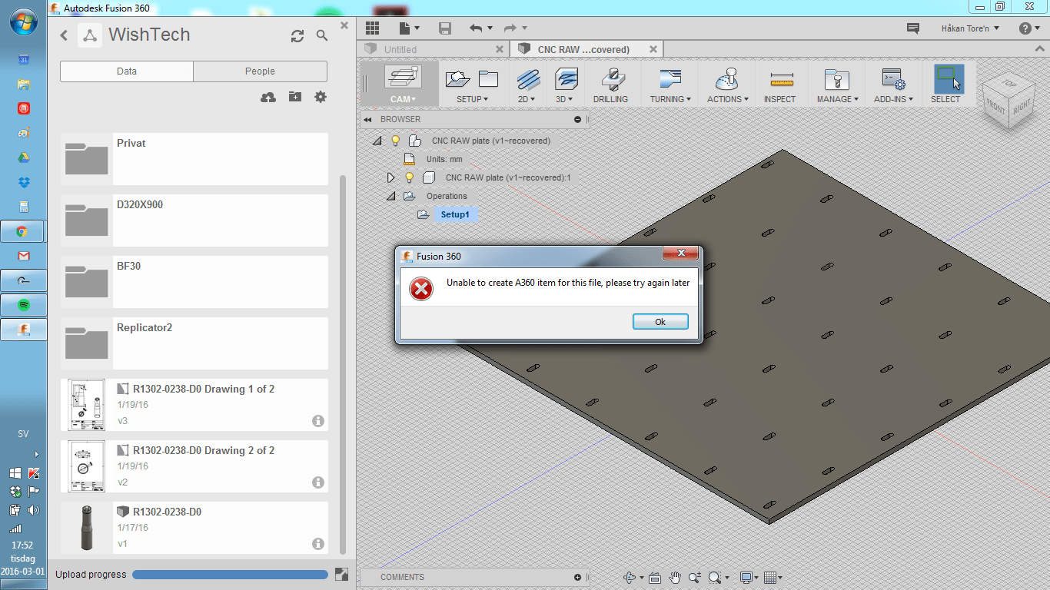Select the DRILLING tool
The height and width of the screenshot is (590, 1050).
click(x=610, y=85)
